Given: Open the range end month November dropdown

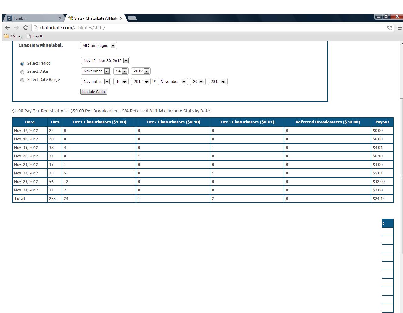Looking at the screenshot, I should (x=173, y=82).
